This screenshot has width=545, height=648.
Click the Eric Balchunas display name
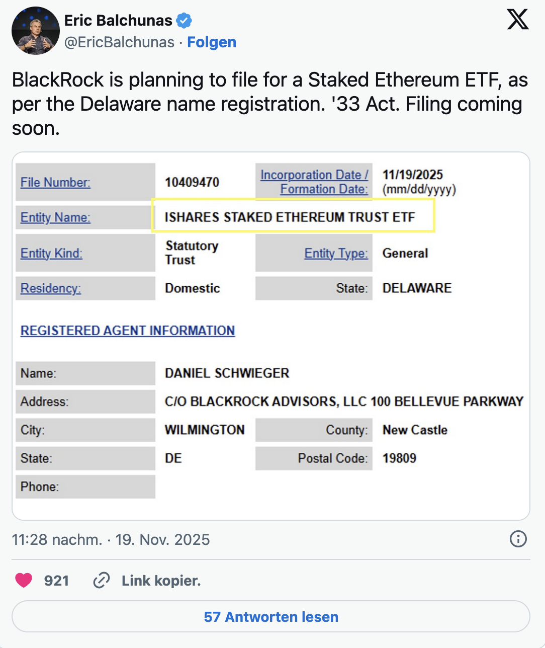pos(118,21)
